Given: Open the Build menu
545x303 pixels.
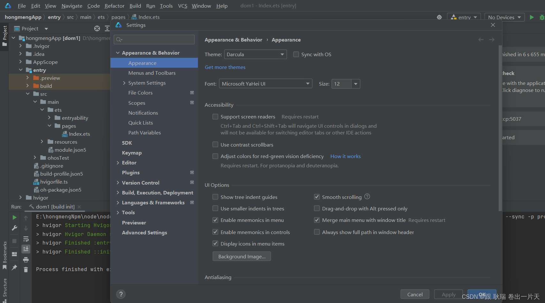Looking at the screenshot, I should [x=135, y=6].
